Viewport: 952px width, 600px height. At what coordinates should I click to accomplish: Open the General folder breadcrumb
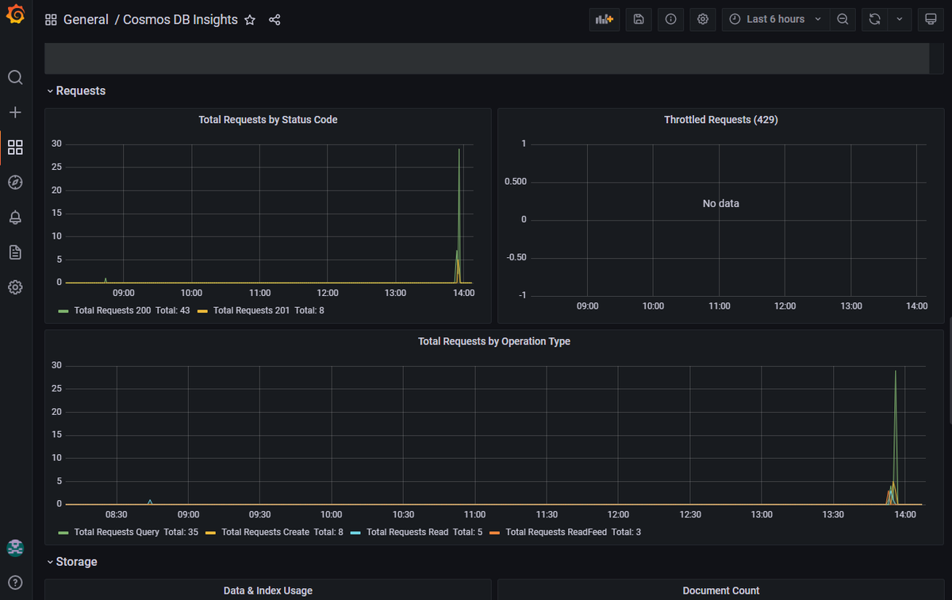point(86,20)
